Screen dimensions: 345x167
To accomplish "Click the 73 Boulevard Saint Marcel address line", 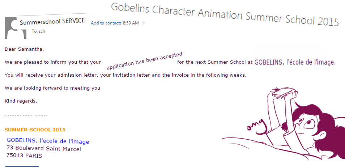I will click(44, 148).
